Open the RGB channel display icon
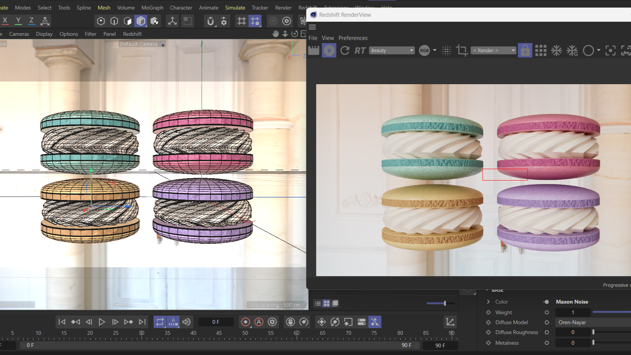 (424, 50)
